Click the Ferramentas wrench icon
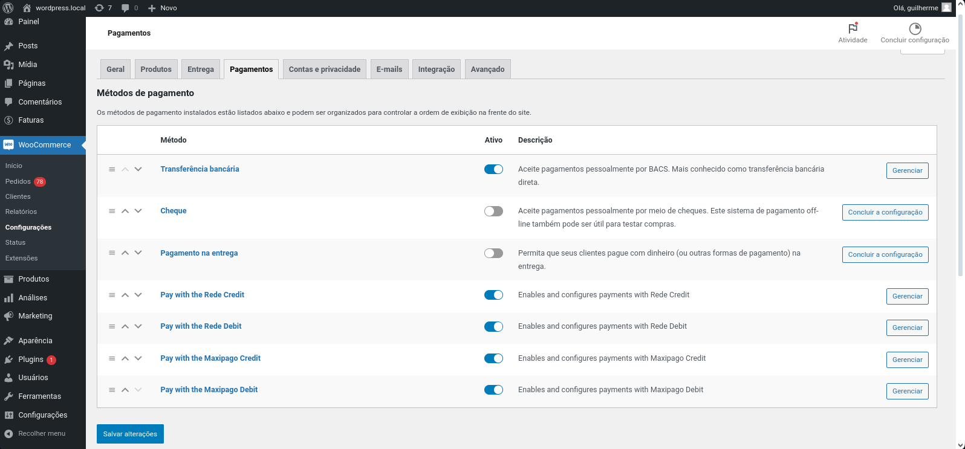965x449 pixels. coord(8,396)
